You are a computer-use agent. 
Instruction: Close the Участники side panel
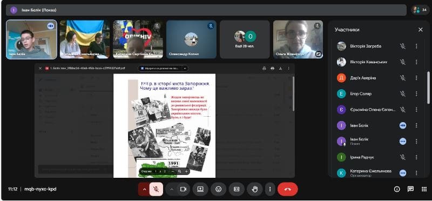pyautogui.click(x=421, y=30)
